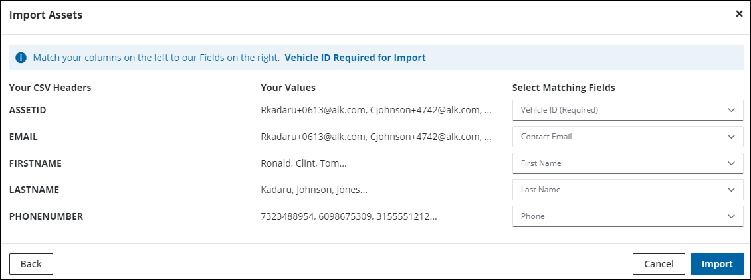This screenshot has width=751, height=280.
Task: Click chevron arrow on Phone dropdown
Action: (732, 216)
